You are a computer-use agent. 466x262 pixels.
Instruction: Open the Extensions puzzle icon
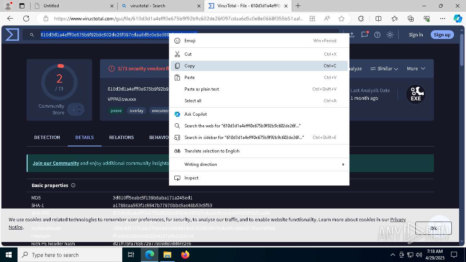(x=361, y=19)
